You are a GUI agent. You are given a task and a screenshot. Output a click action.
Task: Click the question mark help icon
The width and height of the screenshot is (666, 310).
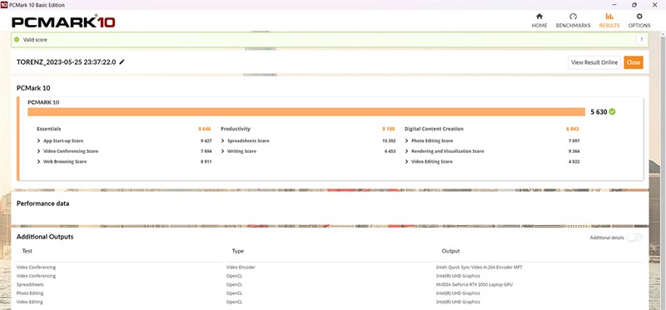pos(641,39)
